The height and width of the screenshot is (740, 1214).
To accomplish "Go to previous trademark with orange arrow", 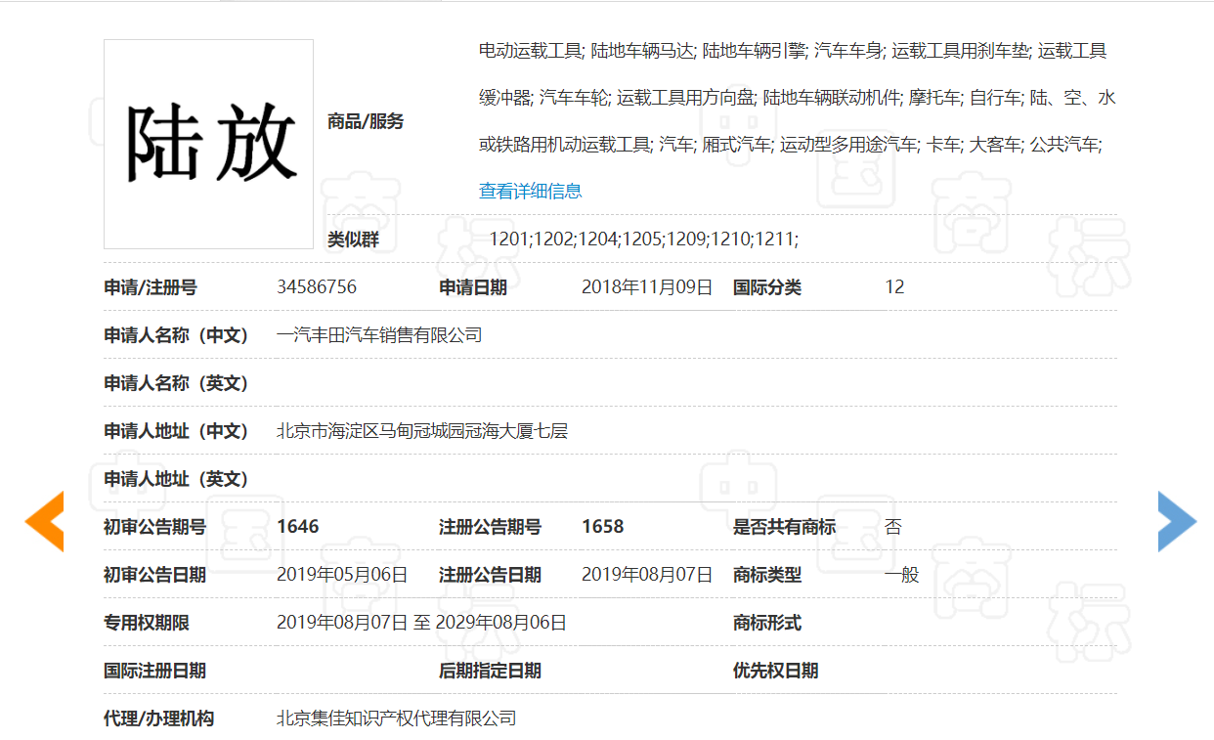I will [44, 521].
